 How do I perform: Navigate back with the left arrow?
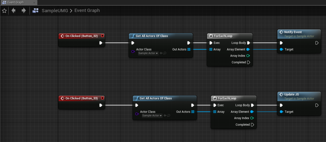point(13,10)
